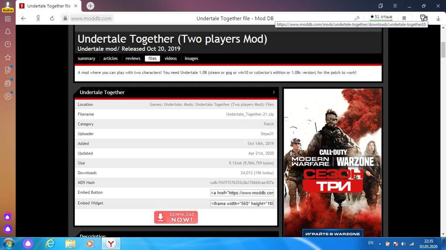The height and width of the screenshot is (250, 446).
Task: Click the Games link in Location row
Action: [x=155, y=104]
